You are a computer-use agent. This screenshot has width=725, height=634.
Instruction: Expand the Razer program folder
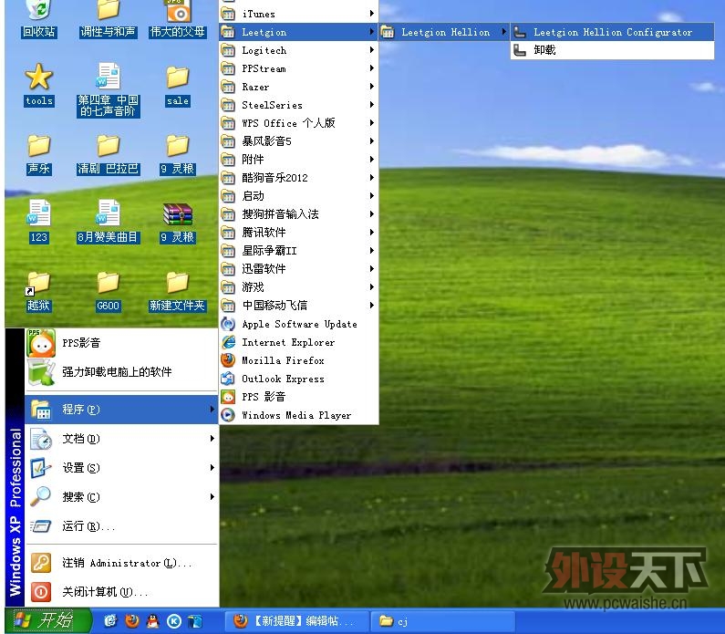coord(299,87)
